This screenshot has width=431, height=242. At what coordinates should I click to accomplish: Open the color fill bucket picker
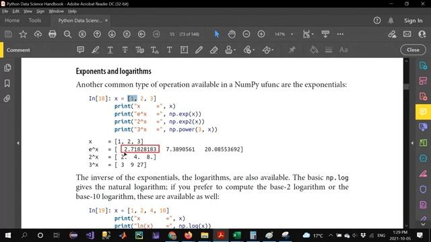point(314,50)
